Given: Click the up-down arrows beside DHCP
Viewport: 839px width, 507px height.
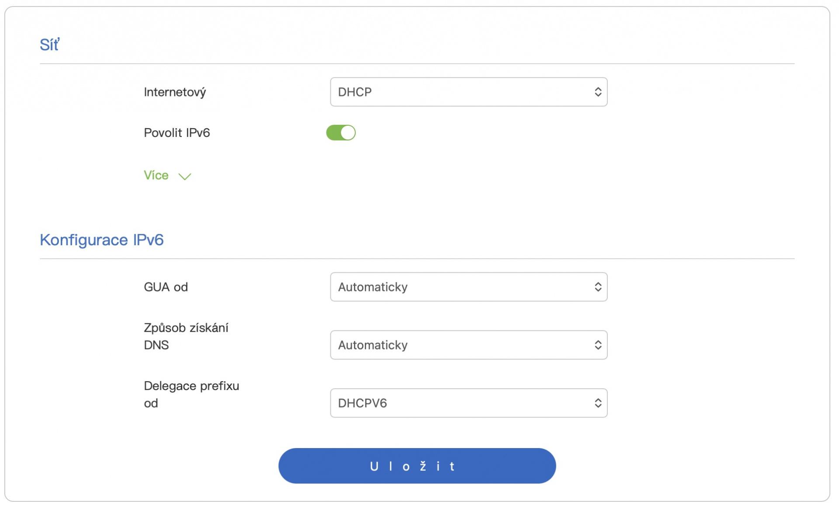Looking at the screenshot, I should pyautogui.click(x=598, y=92).
